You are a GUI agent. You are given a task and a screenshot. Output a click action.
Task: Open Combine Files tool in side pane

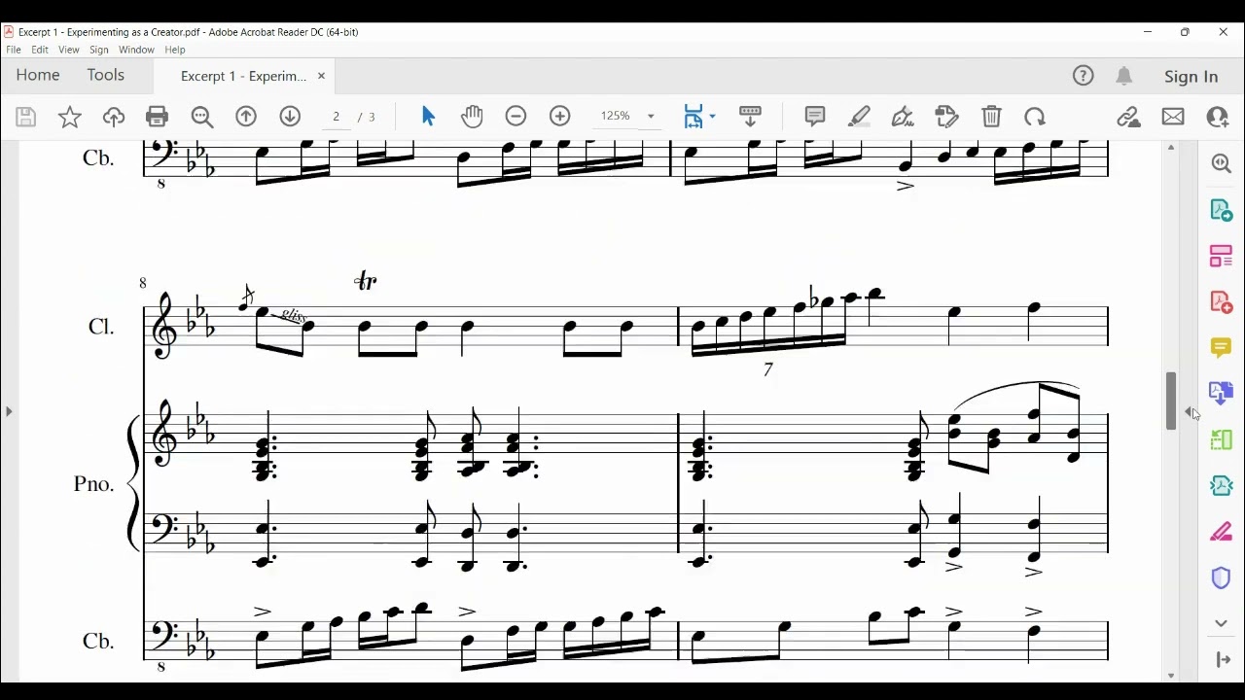click(x=1222, y=393)
